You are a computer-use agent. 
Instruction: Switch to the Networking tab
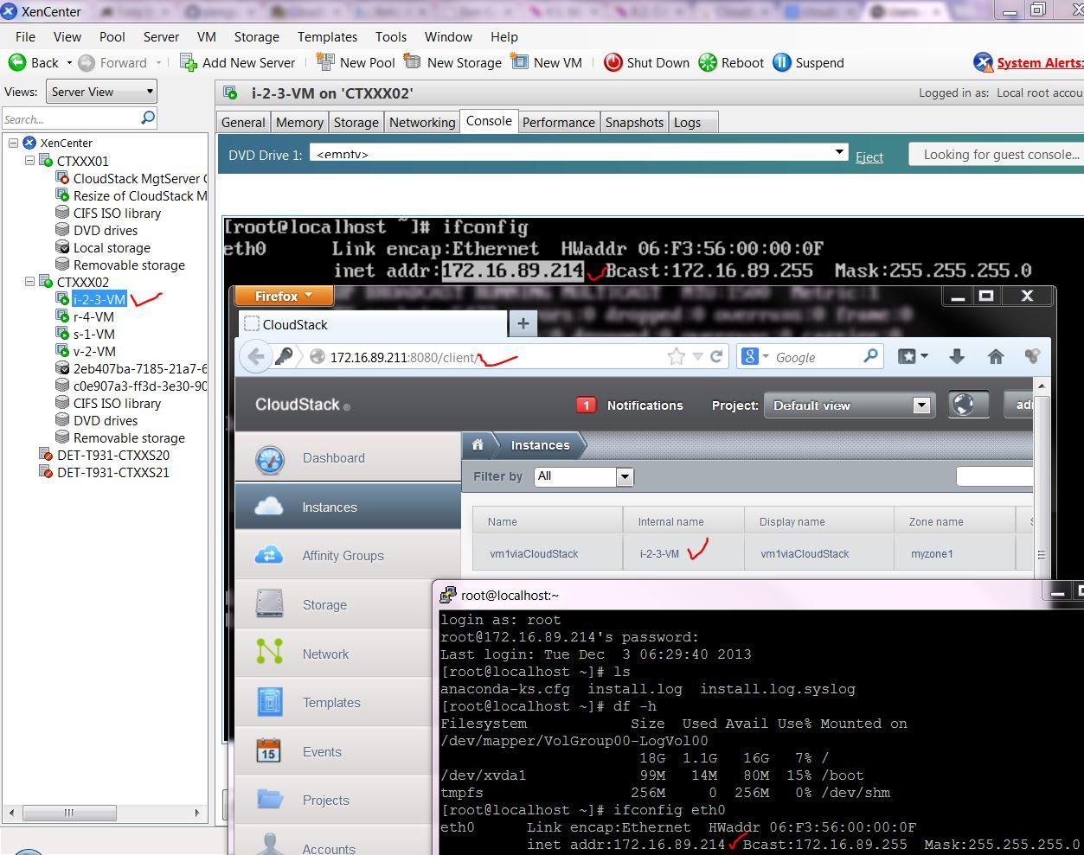tap(422, 122)
